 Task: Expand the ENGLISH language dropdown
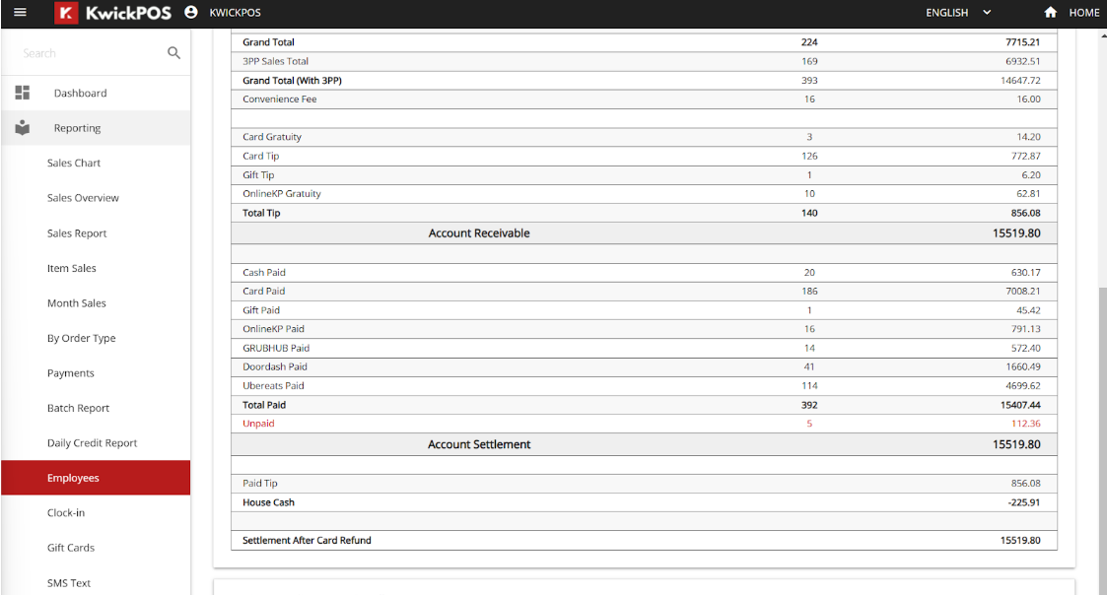958,13
